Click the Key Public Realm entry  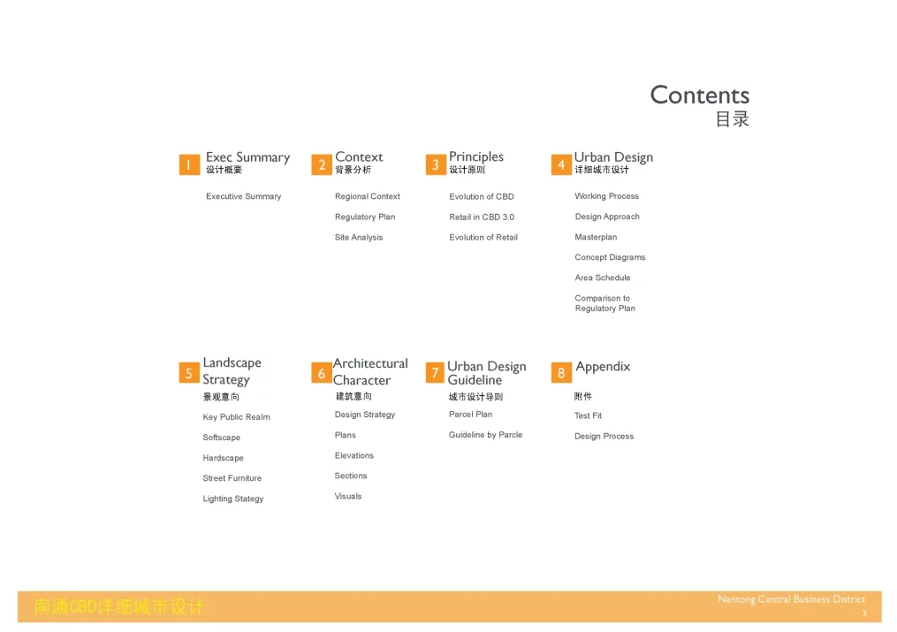[x=236, y=417]
